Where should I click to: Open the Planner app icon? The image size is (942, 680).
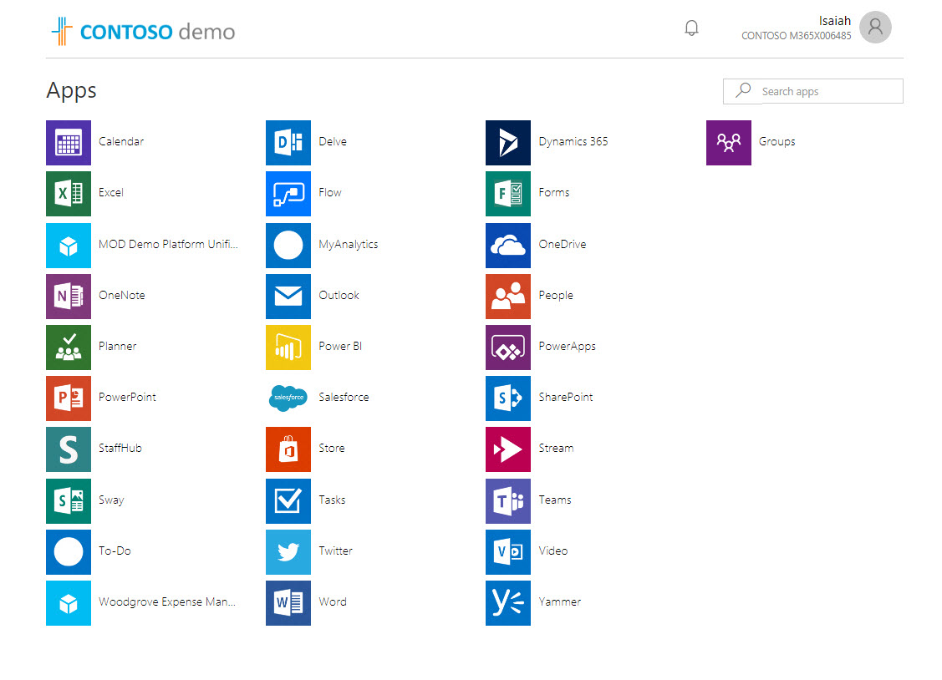tap(69, 348)
